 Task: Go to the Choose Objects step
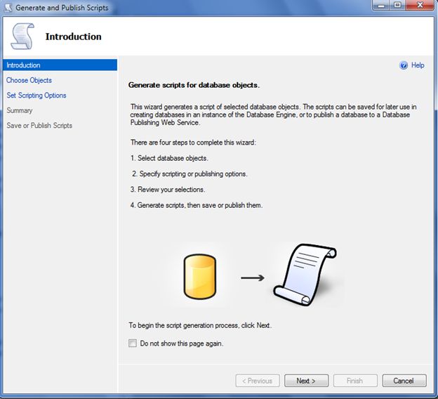(x=29, y=80)
